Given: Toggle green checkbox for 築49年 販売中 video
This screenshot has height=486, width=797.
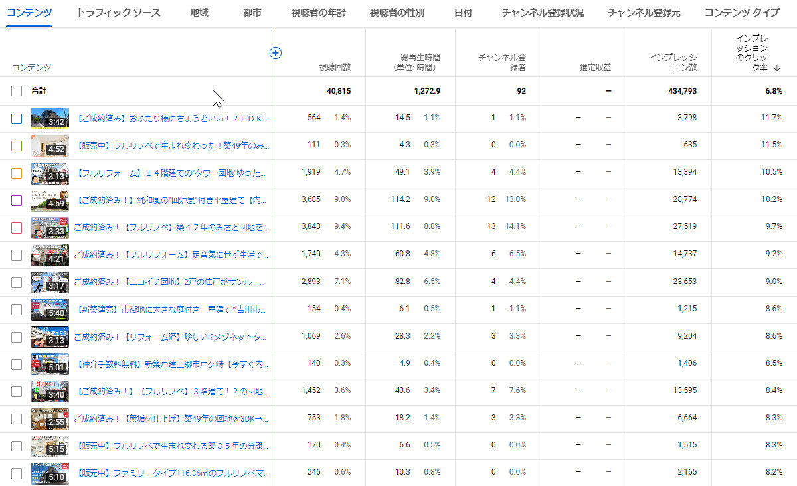Looking at the screenshot, I should pos(17,145).
